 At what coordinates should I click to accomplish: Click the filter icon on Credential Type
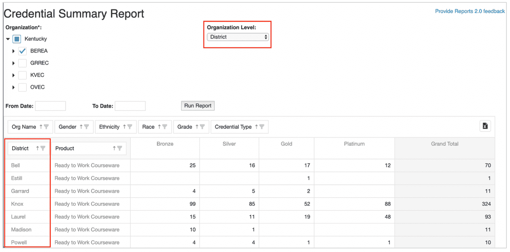(x=262, y=127)
